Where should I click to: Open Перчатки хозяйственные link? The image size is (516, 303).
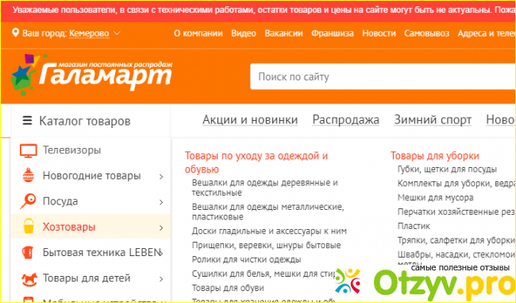tap(456, 212)
